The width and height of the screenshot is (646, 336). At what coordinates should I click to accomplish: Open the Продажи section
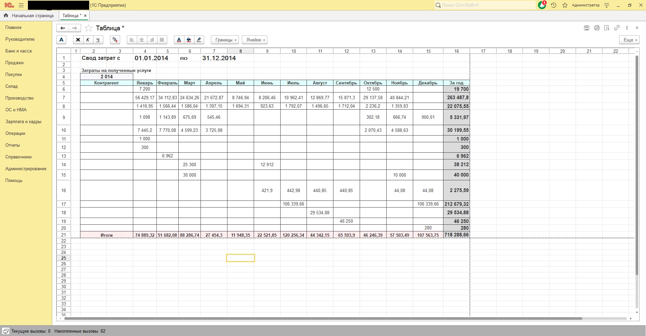[14, 63]
